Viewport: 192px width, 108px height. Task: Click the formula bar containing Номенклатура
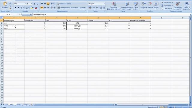click(x=111, y=14)
